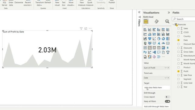Click Refresh in the Queries group
The width and height of the screenshot is (195, 110).
point(48,2)
